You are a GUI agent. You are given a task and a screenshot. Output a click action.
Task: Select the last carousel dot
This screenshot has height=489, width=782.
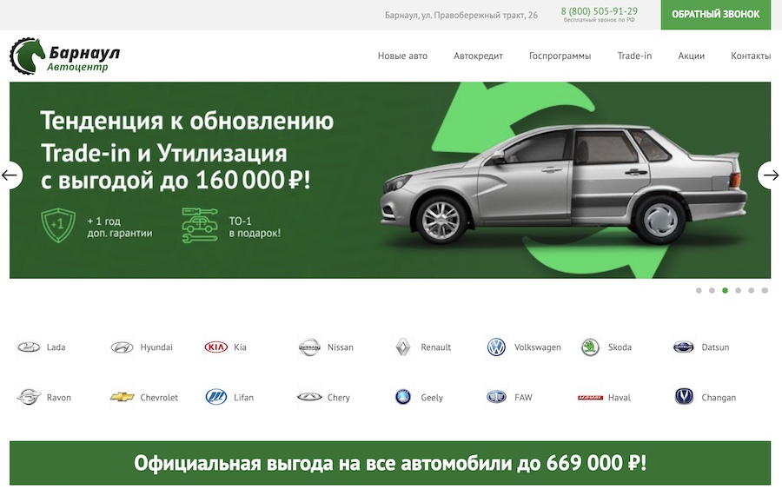pos(765,291)
